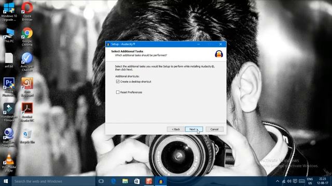Click Audacity icon in setup title bar

pos(108,44)
